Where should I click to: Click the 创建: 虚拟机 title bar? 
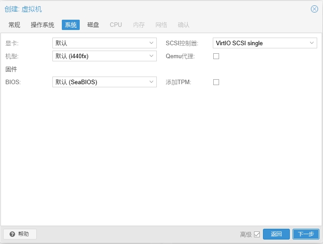tap(134, 9)
